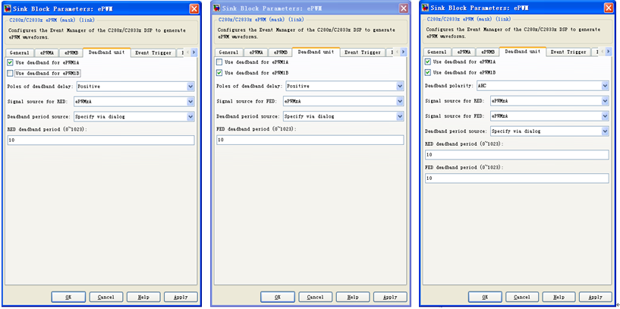Viewport: 620px width, 309px height.
Task: Expand Signal source for RED in the left dialog
Action: click(x=134, y=101)
